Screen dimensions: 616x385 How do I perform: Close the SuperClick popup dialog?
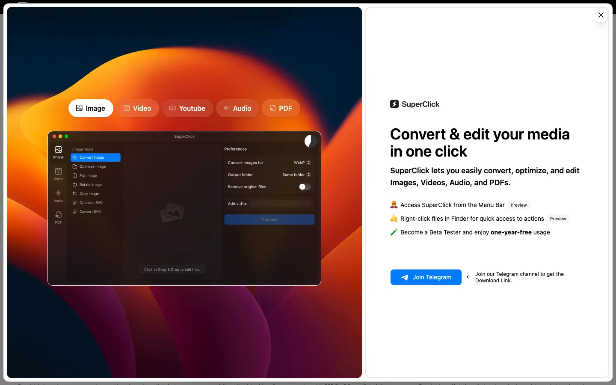601,15
